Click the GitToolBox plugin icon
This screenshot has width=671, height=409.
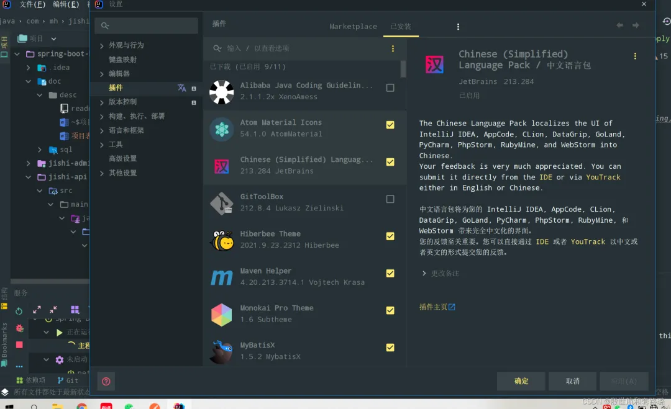click(x=221, y=204)
